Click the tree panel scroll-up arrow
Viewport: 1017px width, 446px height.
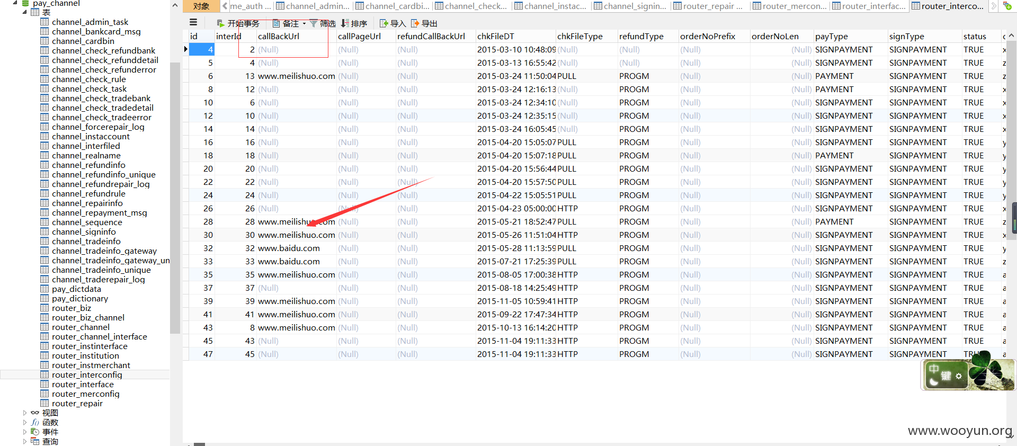175,5
